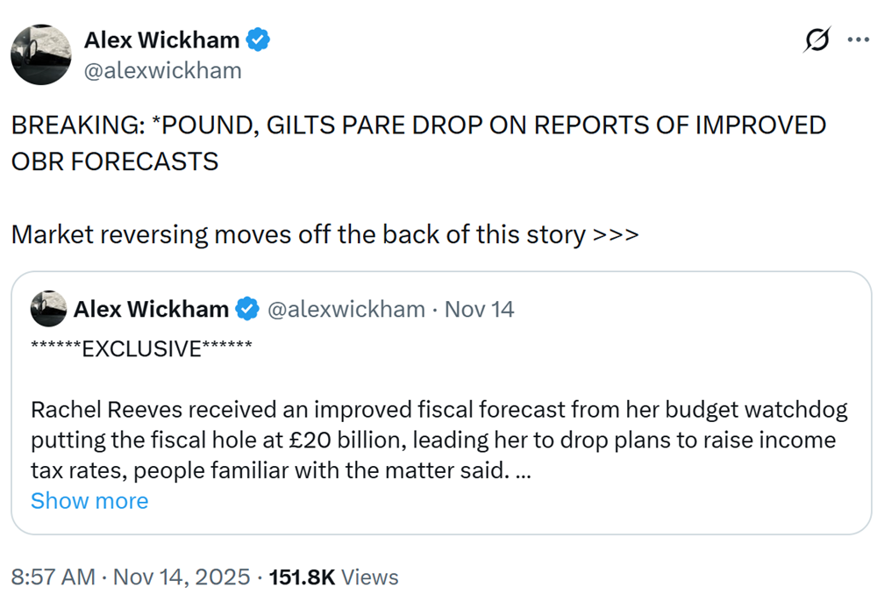Click the quoted tweet's small avatar
The height and width of the screenshot is (609, 877).
(x=48, y=309)
